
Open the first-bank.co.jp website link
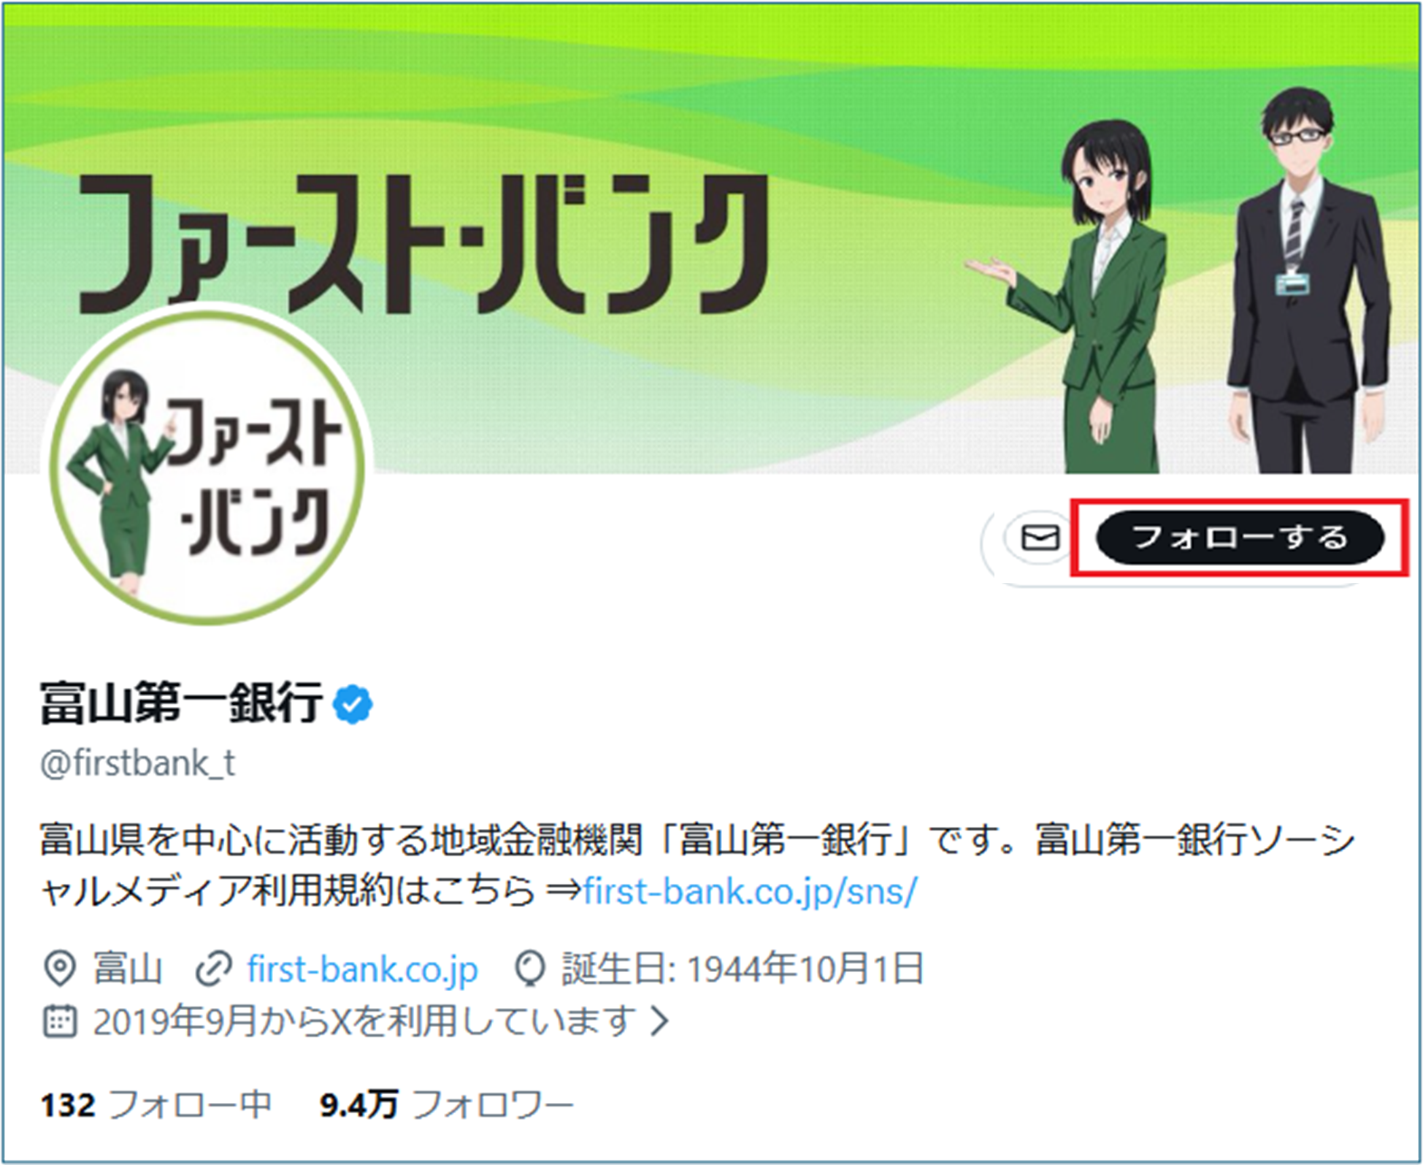[x=363, y=969]
